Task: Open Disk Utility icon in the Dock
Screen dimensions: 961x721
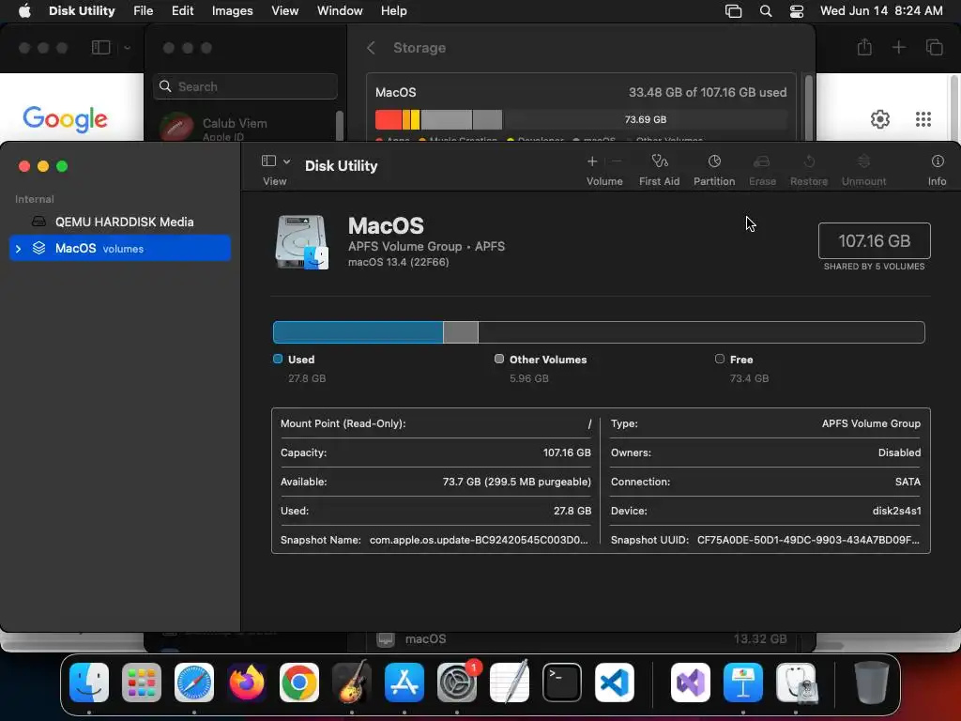Action: pos(796,683)
